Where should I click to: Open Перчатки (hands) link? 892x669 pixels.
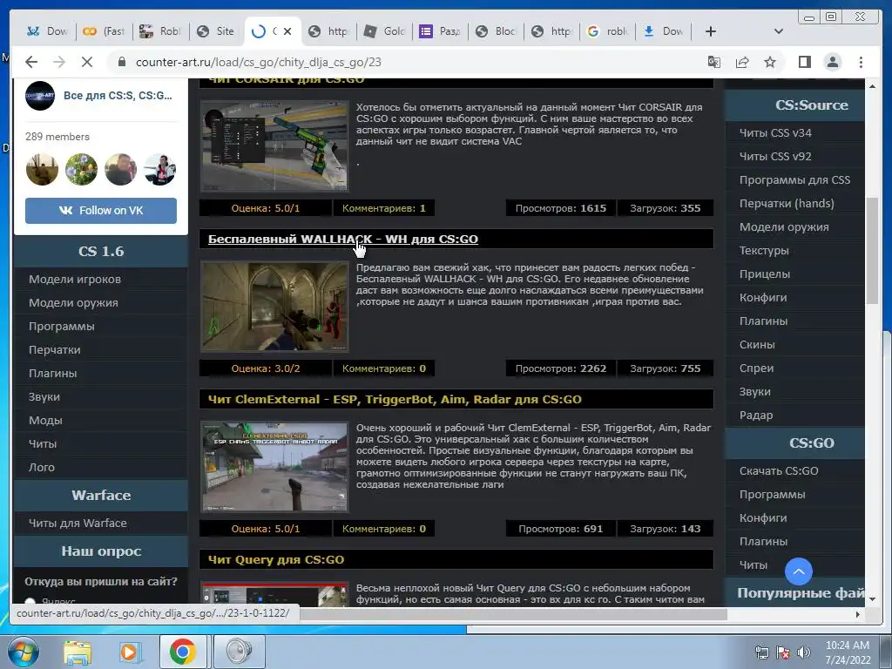click(x=787, y=204)
